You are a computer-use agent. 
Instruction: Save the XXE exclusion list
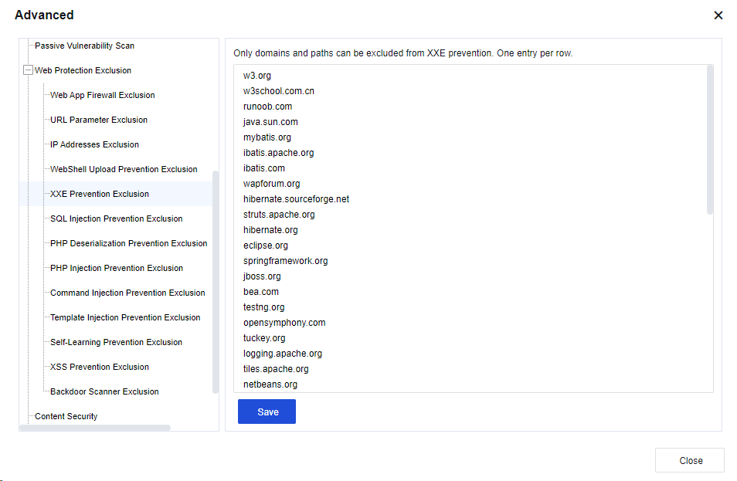tap(267, 412)
